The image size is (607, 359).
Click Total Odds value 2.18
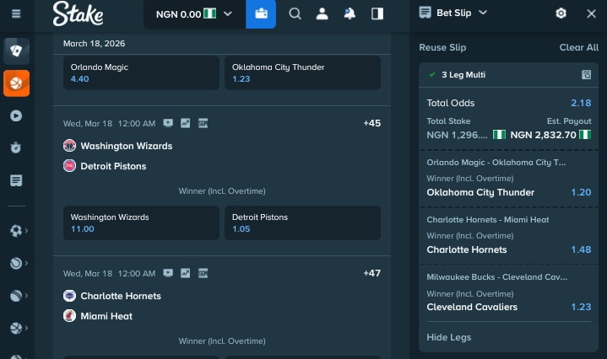point(581,103)
